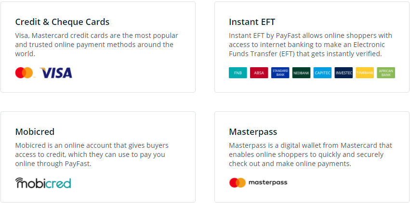Click the Masterpass description paragraph
Image resolution: width=410 pixels, height=203 pixels.
point(310,155)
